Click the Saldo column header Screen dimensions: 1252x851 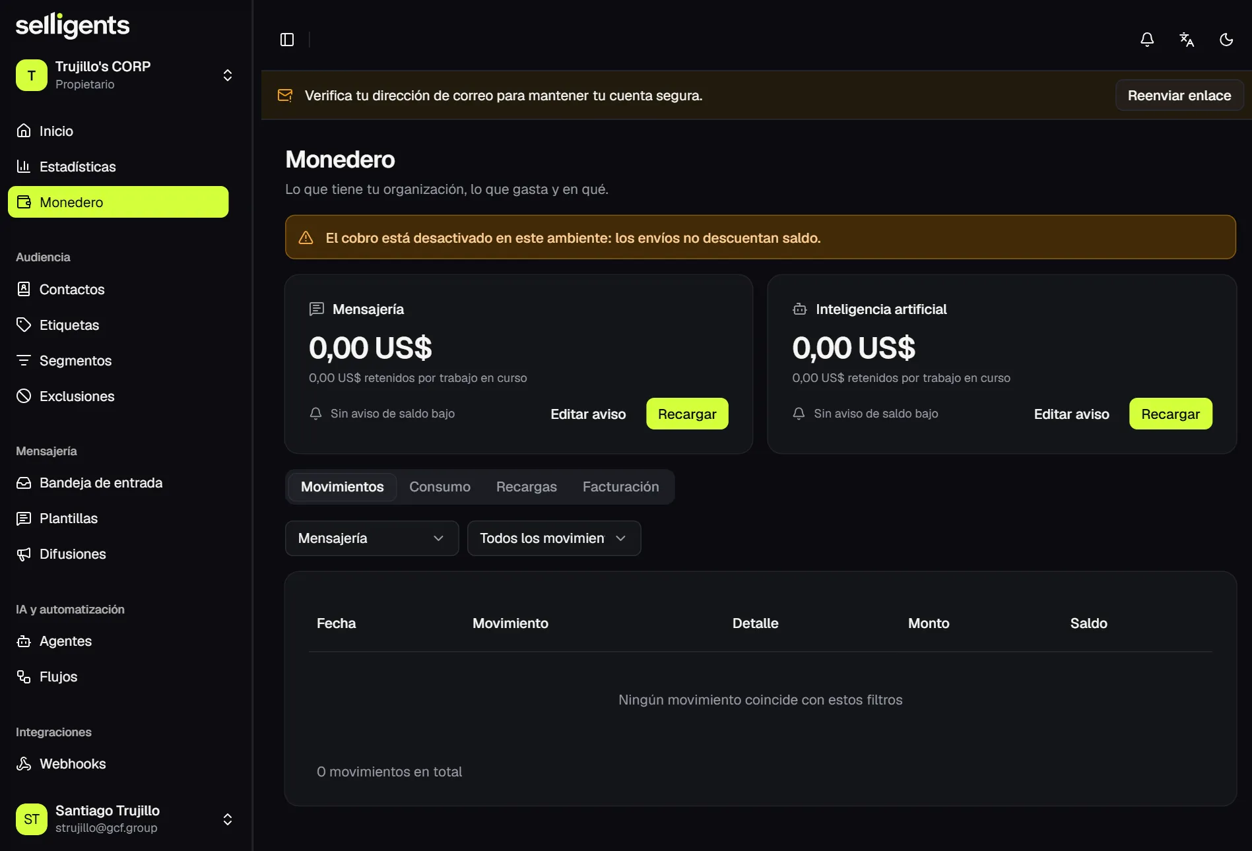[x=1088, y=623]
